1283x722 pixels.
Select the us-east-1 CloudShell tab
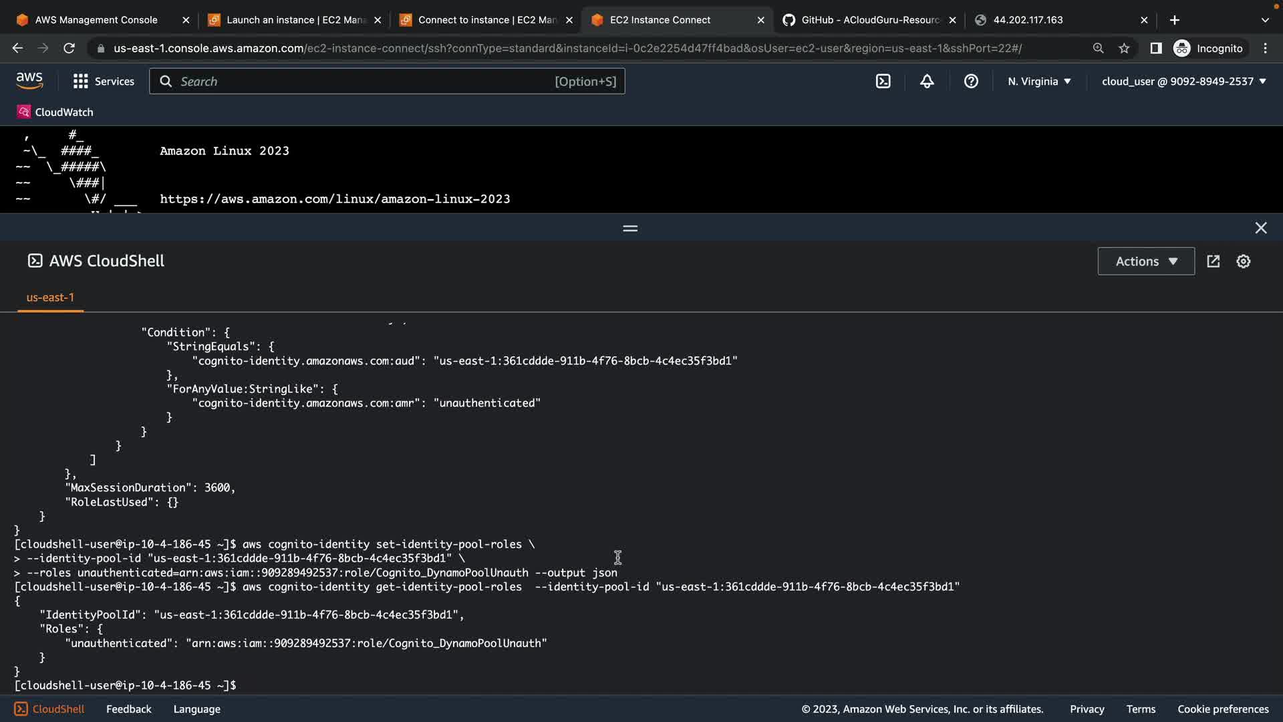[x=50, y=297]
